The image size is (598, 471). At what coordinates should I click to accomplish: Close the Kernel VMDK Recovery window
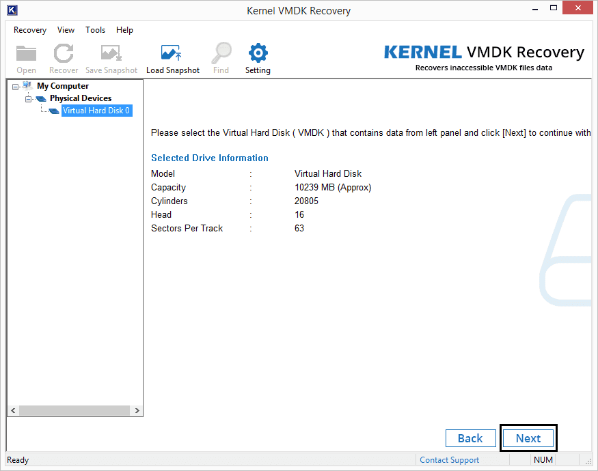[x=577, y=8]
